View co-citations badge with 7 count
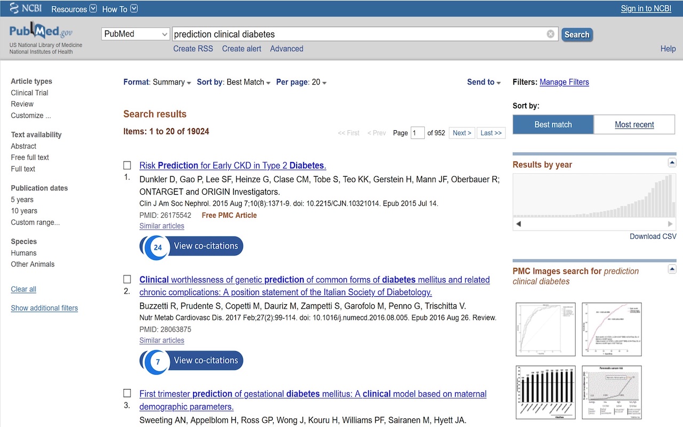This screenshot has height=427, width=683. click(192, 361)
